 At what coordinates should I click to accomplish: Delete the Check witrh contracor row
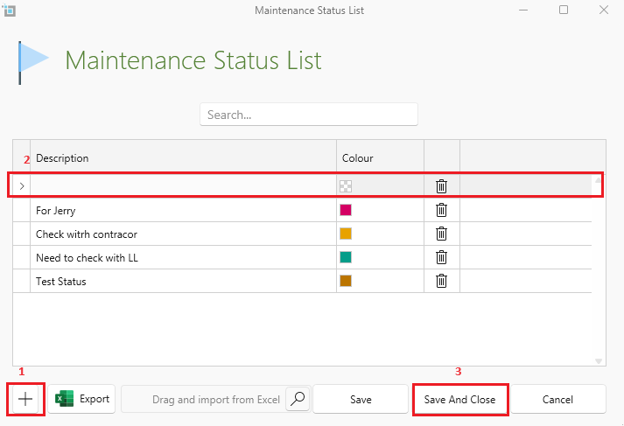tap(442, 234)
